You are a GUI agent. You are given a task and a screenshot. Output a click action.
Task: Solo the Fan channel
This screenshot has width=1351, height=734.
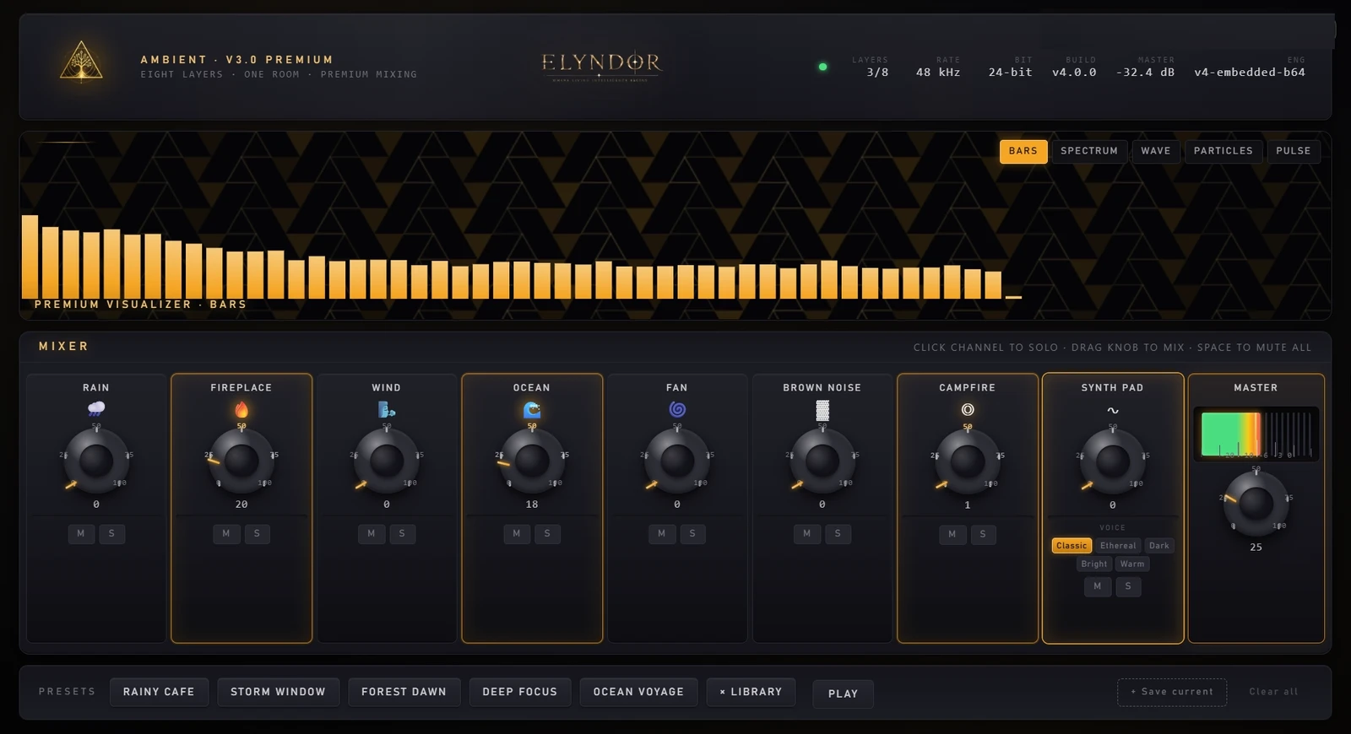pyautogui.click(x=692, y=533)
